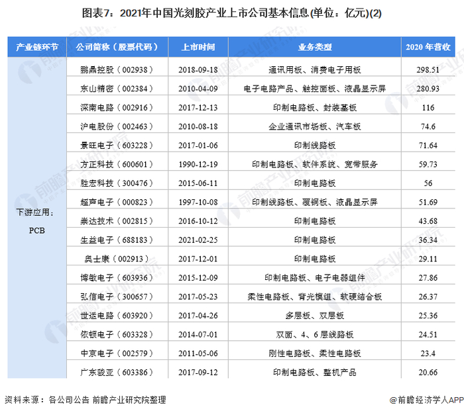Click listing date '2017-09-12'

click(x=198, y=372)
